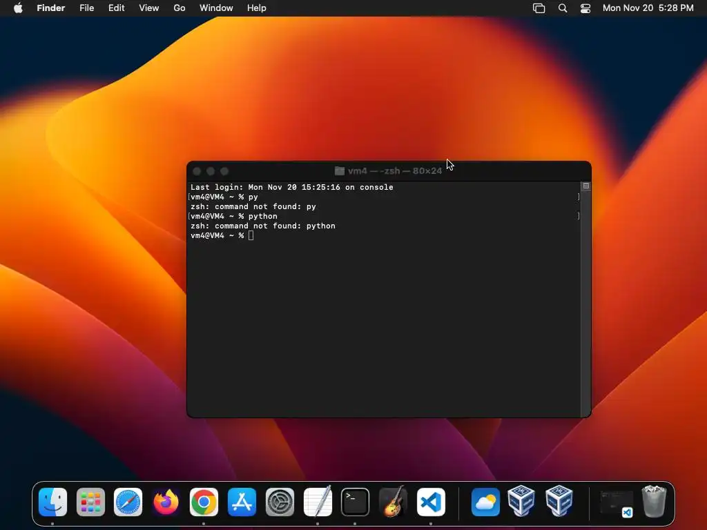Zoom the Terminal window with green button
Viewport: 707px width, 530px height.
(224, 171)
